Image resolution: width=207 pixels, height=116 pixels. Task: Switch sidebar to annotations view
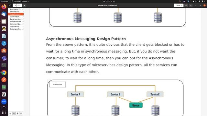[17, 113]
